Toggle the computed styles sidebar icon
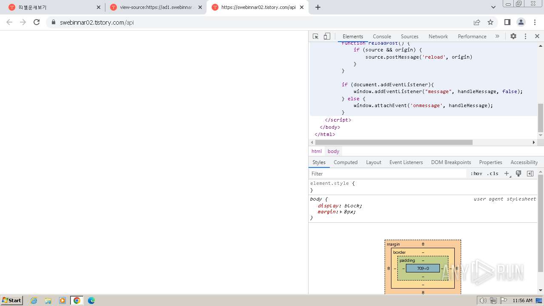The height and width of the screenshot is (306, 544). (530, 173)
